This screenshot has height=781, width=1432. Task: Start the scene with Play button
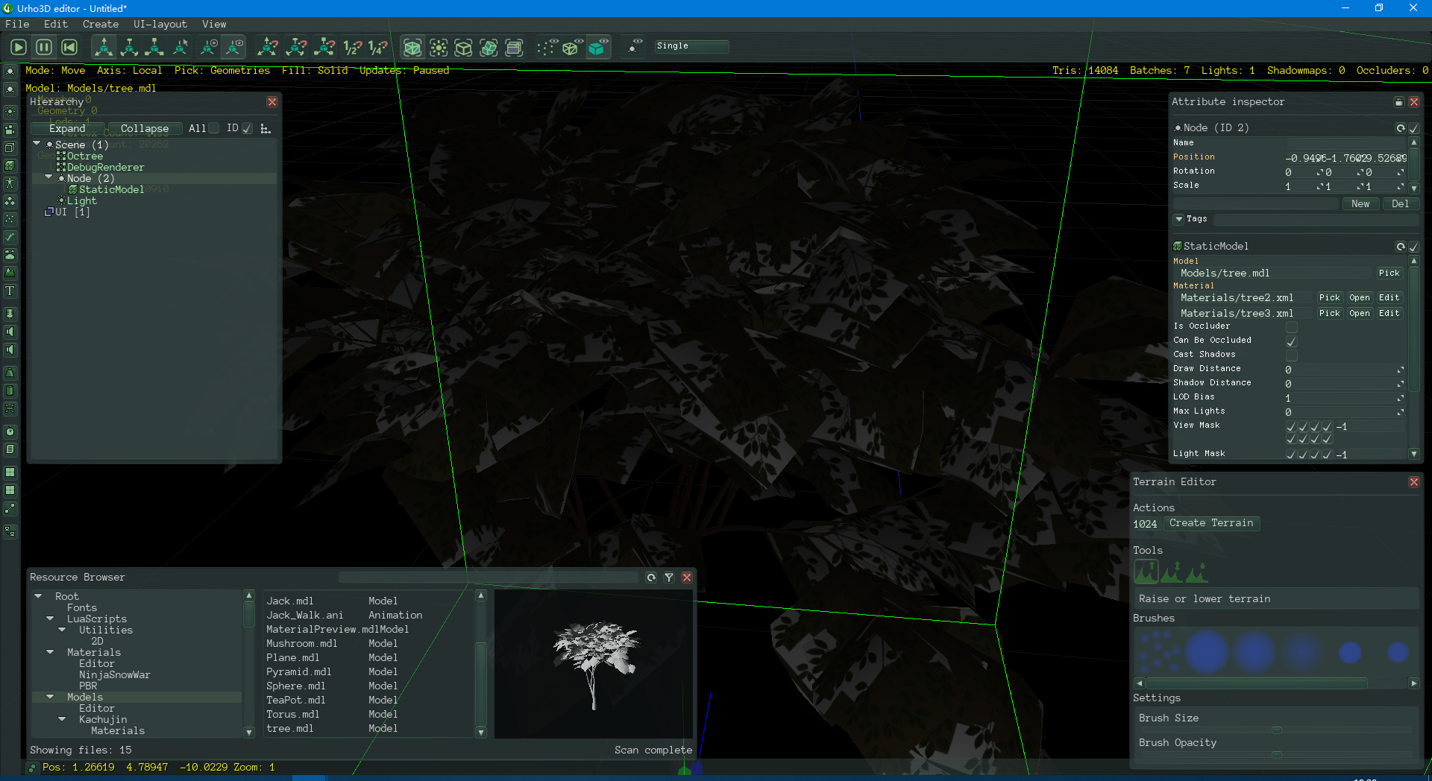pos(19,48)
